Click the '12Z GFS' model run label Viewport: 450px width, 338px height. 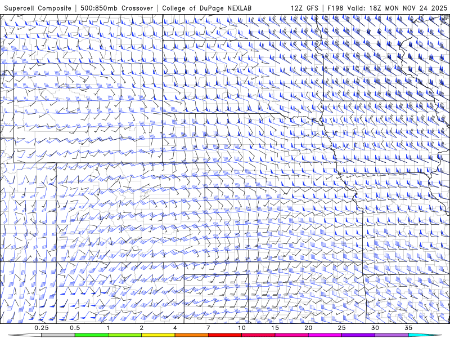[304, 8]
